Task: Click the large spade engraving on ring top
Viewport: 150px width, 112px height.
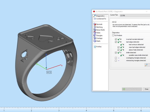Action: point(46,39)
